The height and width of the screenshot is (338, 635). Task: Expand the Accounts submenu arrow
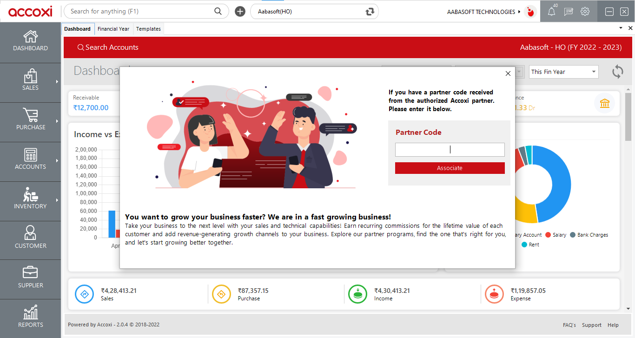pyautogui.click(x=57, y=160)
